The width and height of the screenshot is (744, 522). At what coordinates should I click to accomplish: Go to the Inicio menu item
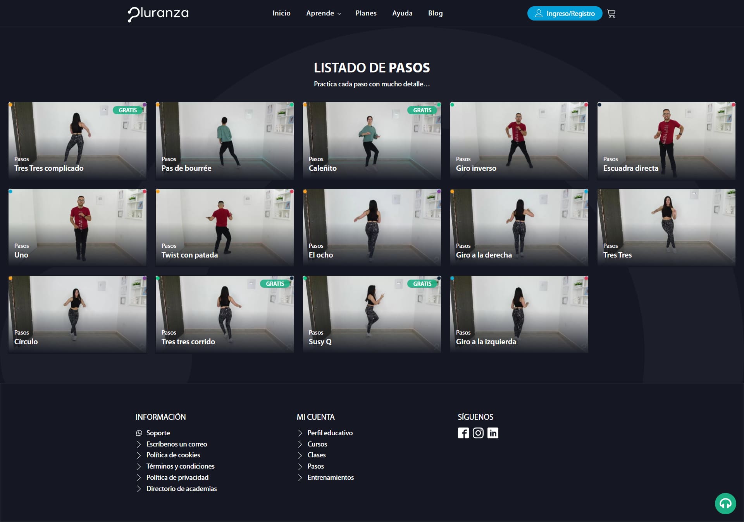click(x=281, y=13)
